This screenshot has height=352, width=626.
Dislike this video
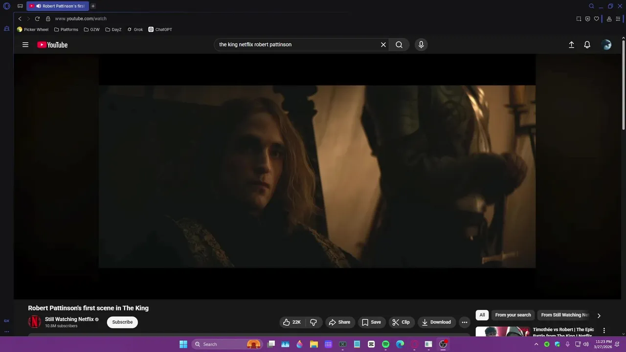click(313, 322)
